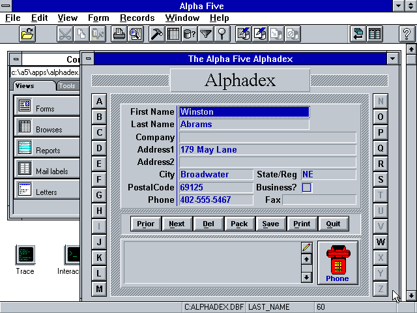Click the Print button
Viewport: 417px width, 313px height.
click(x=302, y=224)
